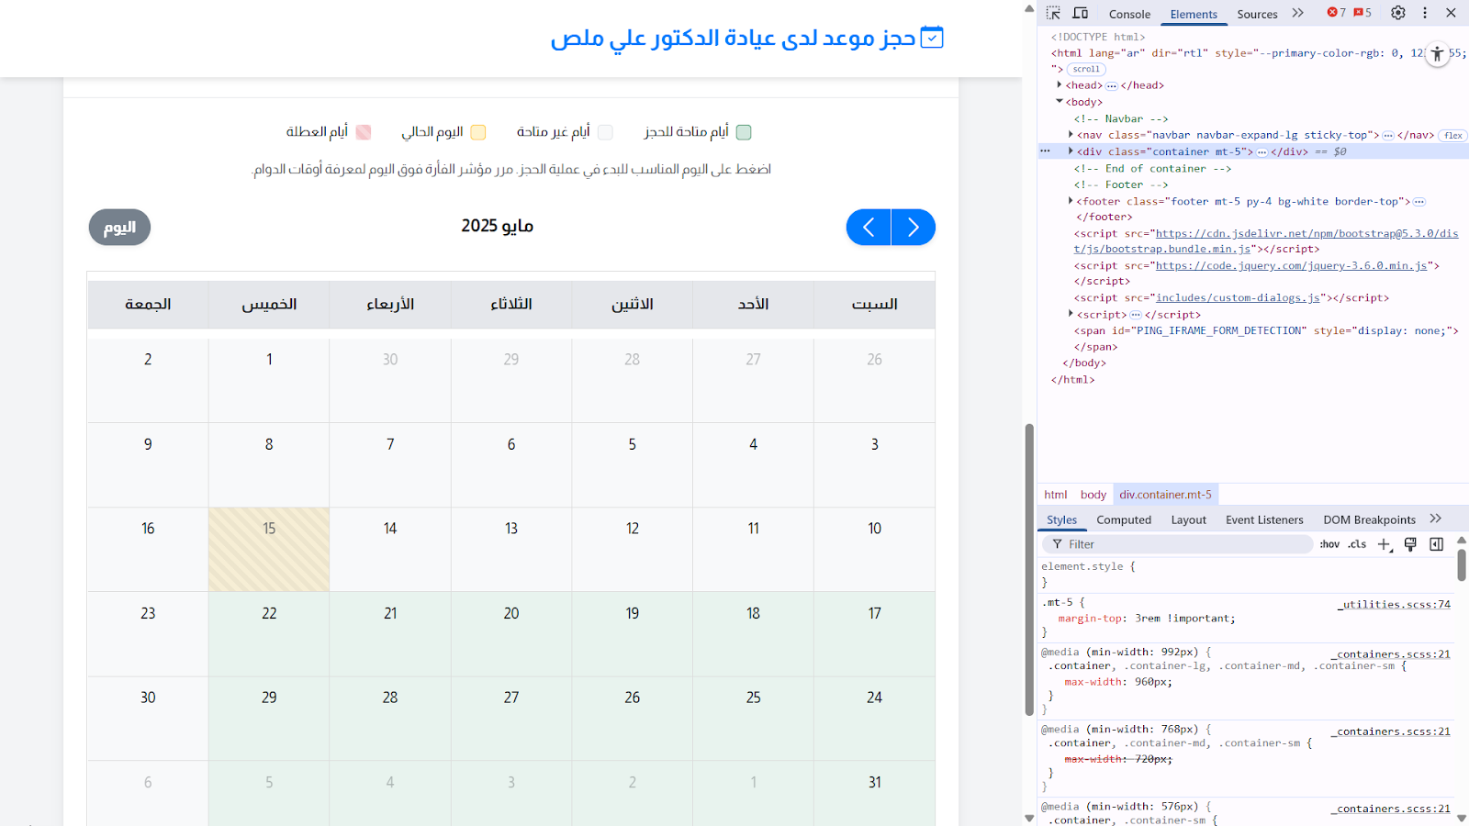Open includes/custom-dialogs.js link

pos(1239,297)
